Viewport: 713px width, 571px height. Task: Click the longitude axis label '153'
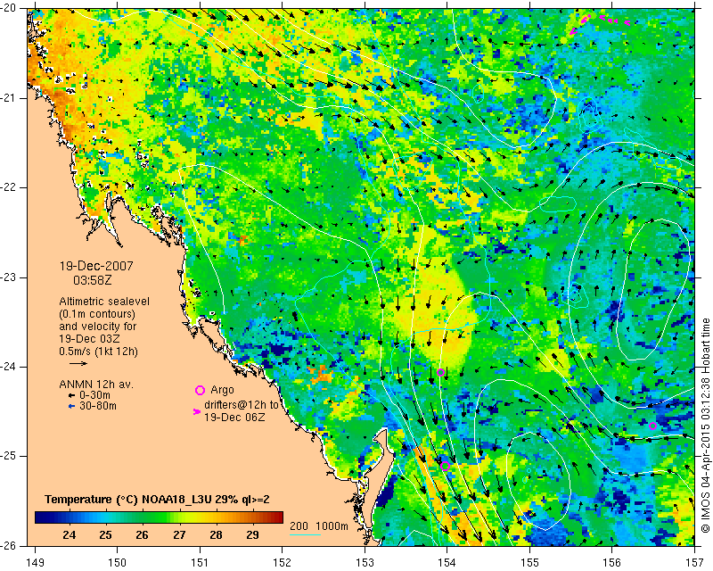click(x=365, y=563)
